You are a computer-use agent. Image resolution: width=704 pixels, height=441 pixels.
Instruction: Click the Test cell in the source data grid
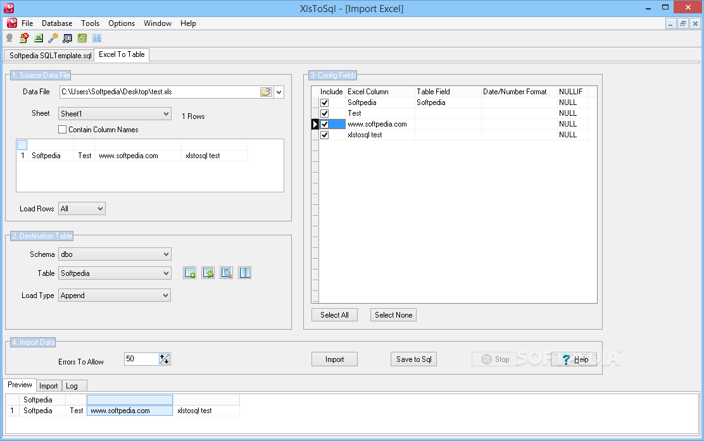(84, 156)
